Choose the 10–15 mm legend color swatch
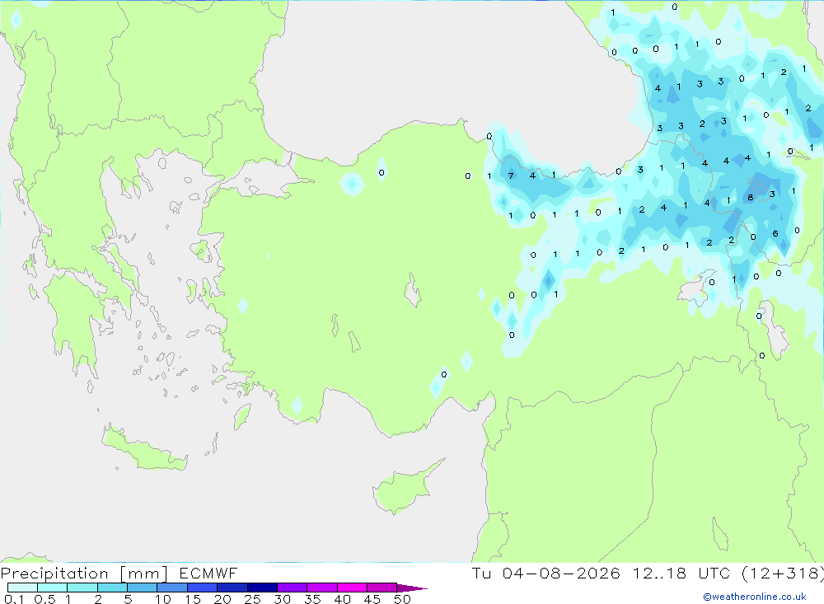The height and width of the screenshot is (604, 824). coord(172,588)
